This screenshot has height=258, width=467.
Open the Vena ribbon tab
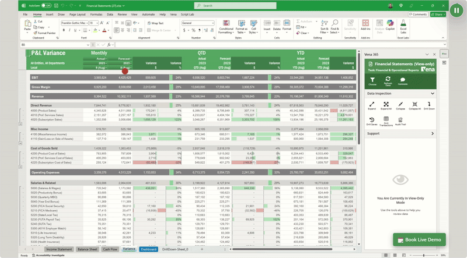coord(173,14)
